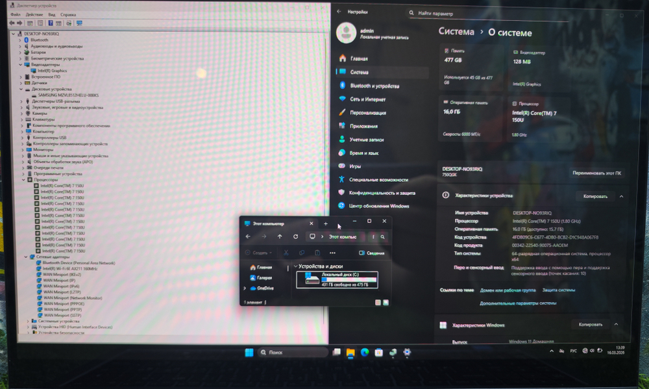The image size is (649, 389).
Task: Copy device specs with Копировать button
Action: click(x=595, y=196)
